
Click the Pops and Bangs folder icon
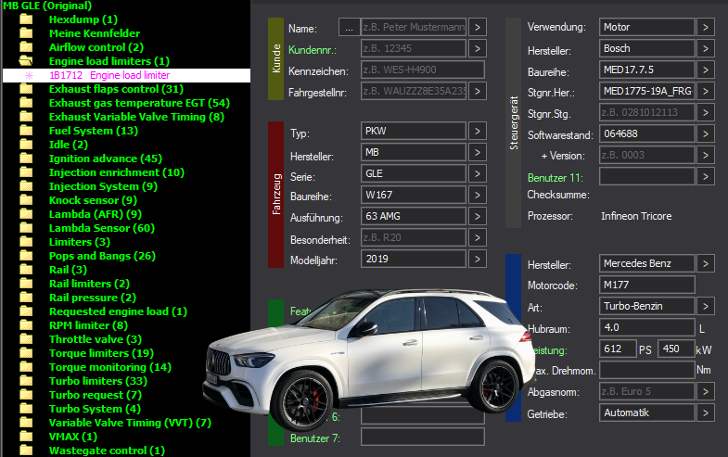coord(27,256)
